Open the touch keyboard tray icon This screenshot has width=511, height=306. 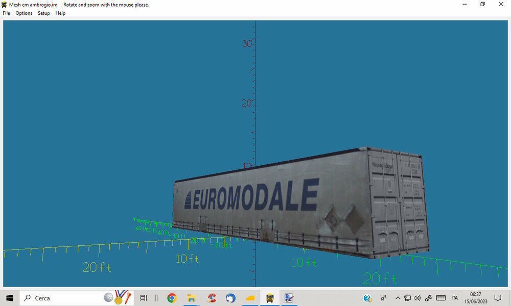tap(441, 298)
